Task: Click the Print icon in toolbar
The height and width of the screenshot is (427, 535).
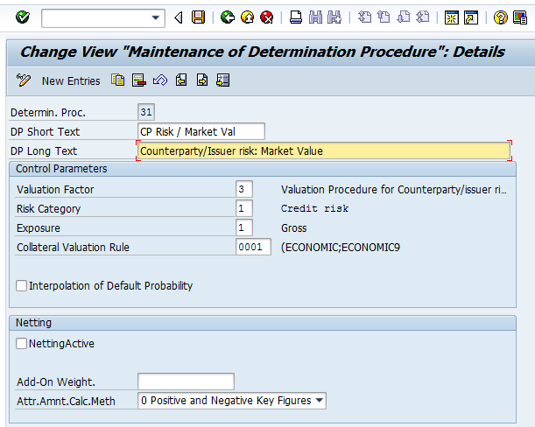Action: (x=296, y=17)
